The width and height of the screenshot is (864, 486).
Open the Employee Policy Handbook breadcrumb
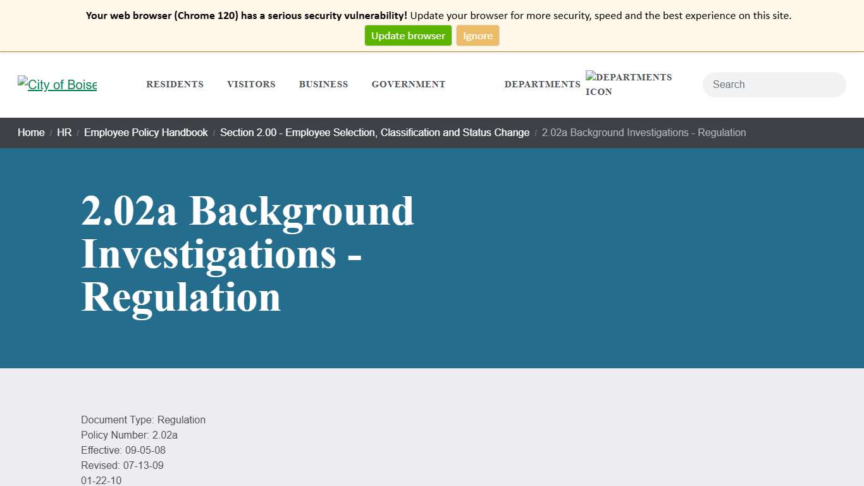145,133
